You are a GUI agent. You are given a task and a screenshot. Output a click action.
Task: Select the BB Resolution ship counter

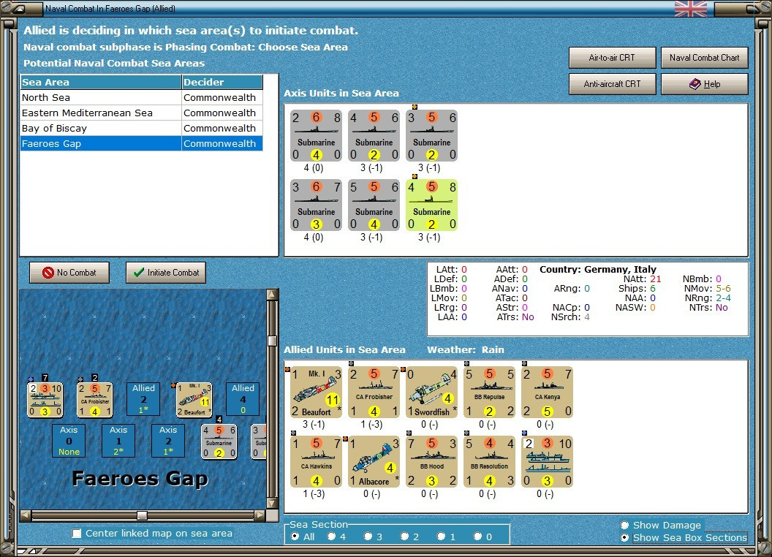[x=489, y=461]
